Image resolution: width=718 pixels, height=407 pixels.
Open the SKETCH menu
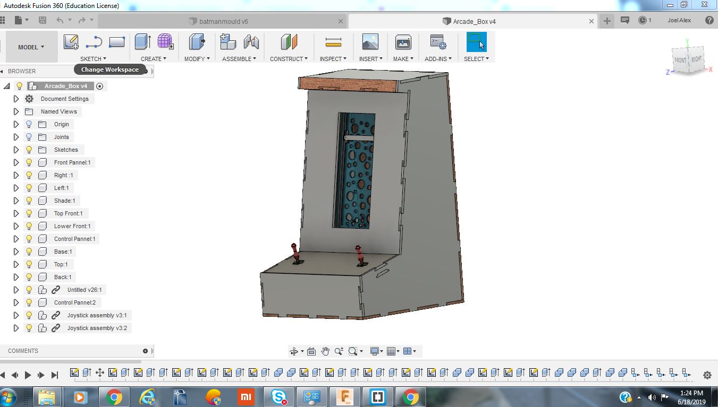click(x=93, y=59)
